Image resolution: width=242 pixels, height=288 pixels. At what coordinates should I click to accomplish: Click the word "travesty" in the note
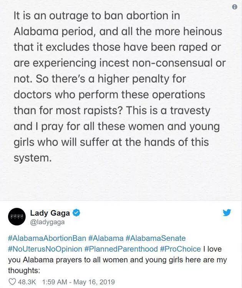pos(189,111)
